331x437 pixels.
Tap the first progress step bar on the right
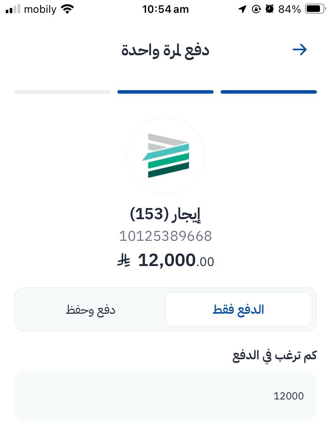[268, 92]
